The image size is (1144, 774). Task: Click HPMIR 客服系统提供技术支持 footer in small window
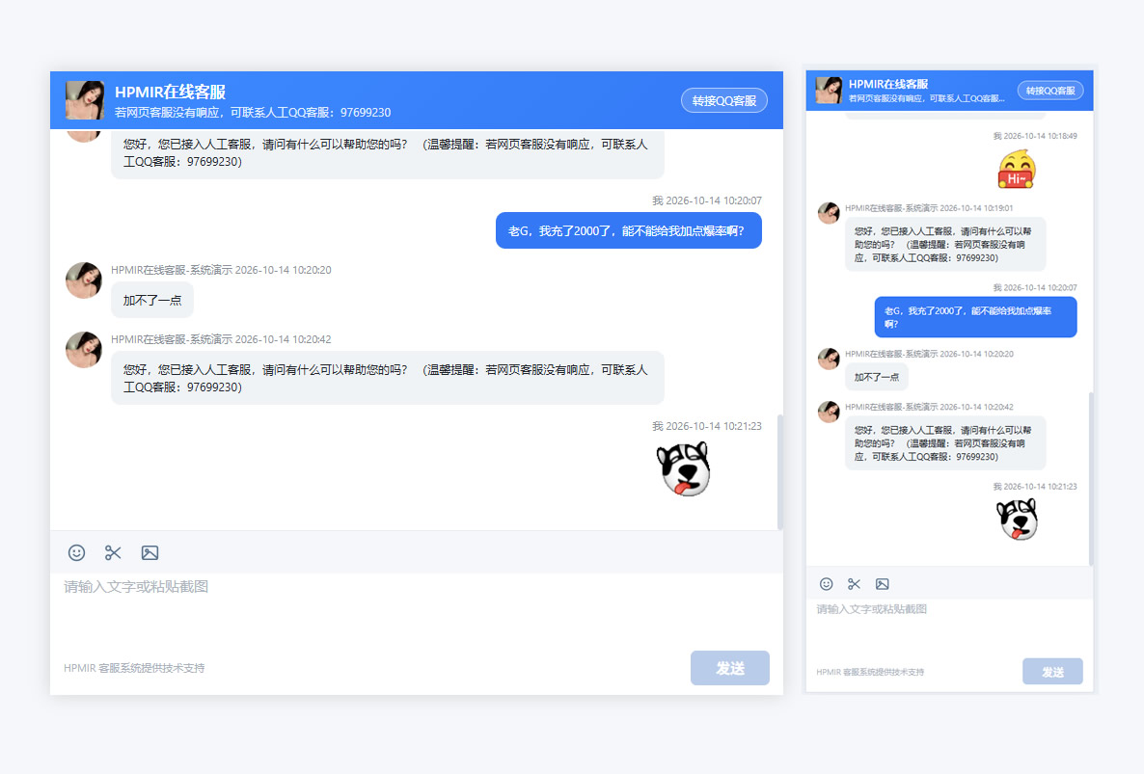(870, 672)
